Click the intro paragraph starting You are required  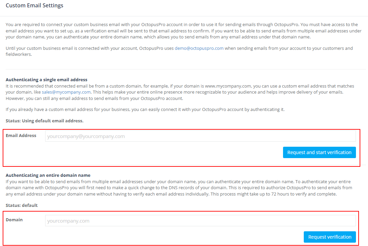click(x=184, y=31)
